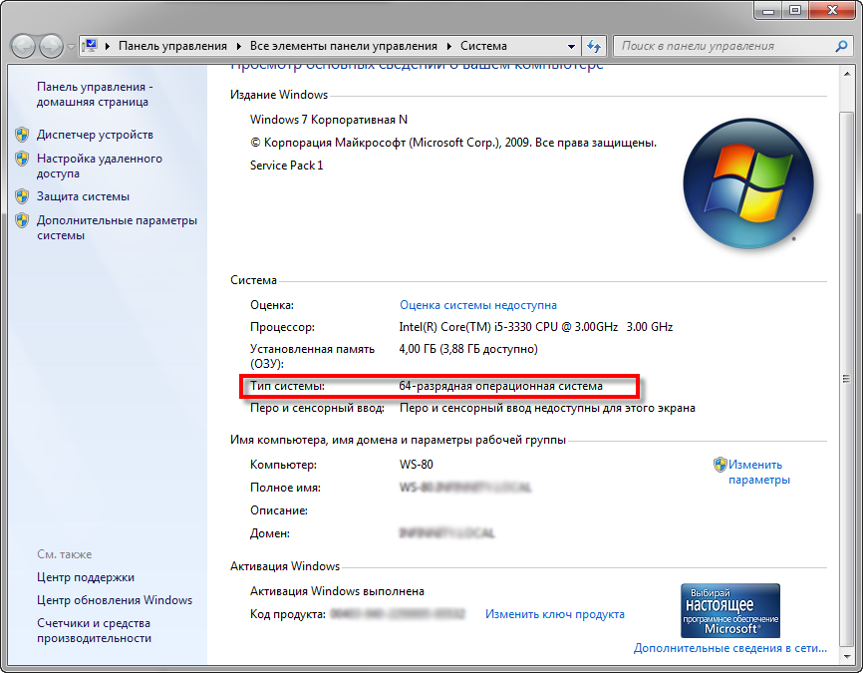Click the Forward navigation arrow button
This screenshot has width=863, height=673.
point(51,46)
